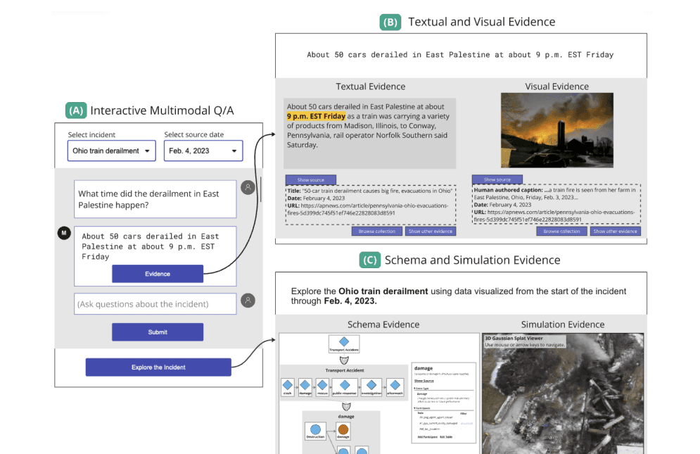
Task: Collapse the Participants section in the damage panel
Action: (x=415, y=408)
